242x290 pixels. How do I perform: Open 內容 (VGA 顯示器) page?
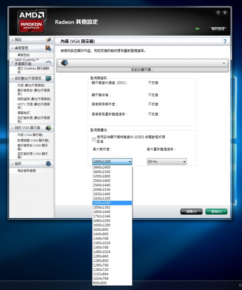pyautogui.click(x=30, y=135)
